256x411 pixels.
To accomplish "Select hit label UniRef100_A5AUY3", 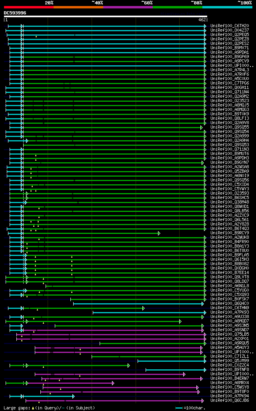I will click(x=230, y=348).
